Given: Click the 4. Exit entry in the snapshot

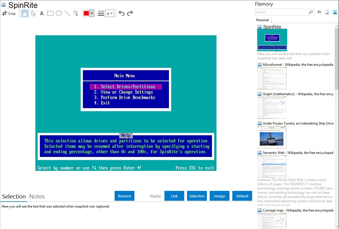Looking at the screenshot, I should (102, 103).
